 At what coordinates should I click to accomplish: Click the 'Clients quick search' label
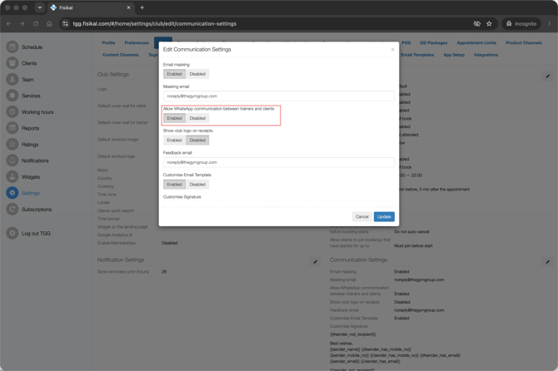116,210
